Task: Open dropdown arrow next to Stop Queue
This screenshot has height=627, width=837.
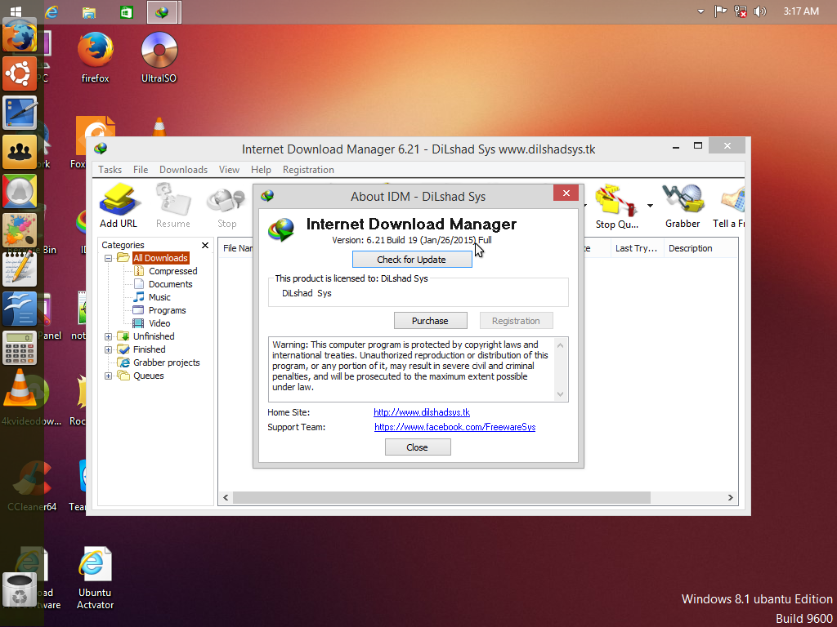Action: (x=650, y=205)
